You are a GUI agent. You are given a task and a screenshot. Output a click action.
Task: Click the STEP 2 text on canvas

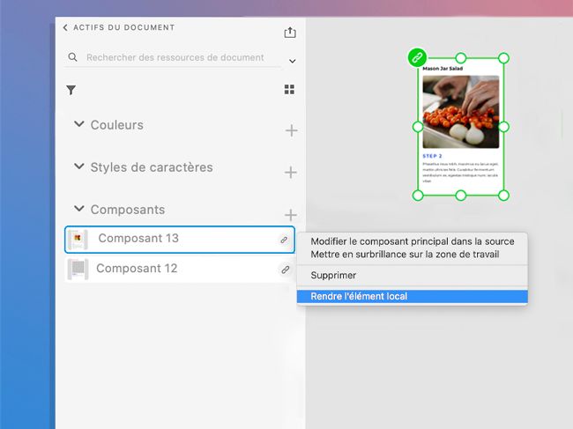click(432, 156)
